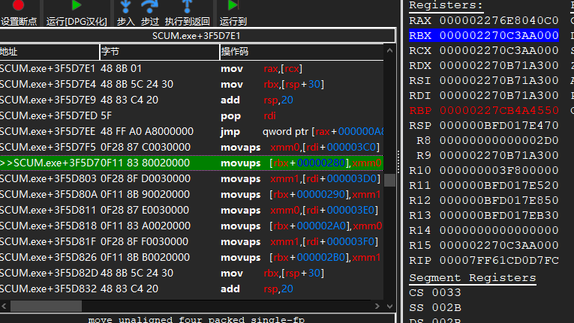The height and width of the screenshot is (323, 574).
Task: Click the Step Into (步入) icon
Action: [125, 7]
